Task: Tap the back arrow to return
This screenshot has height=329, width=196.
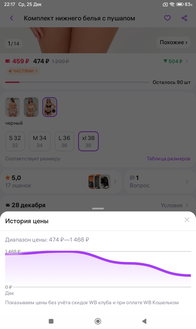Action: coord(11,18)
